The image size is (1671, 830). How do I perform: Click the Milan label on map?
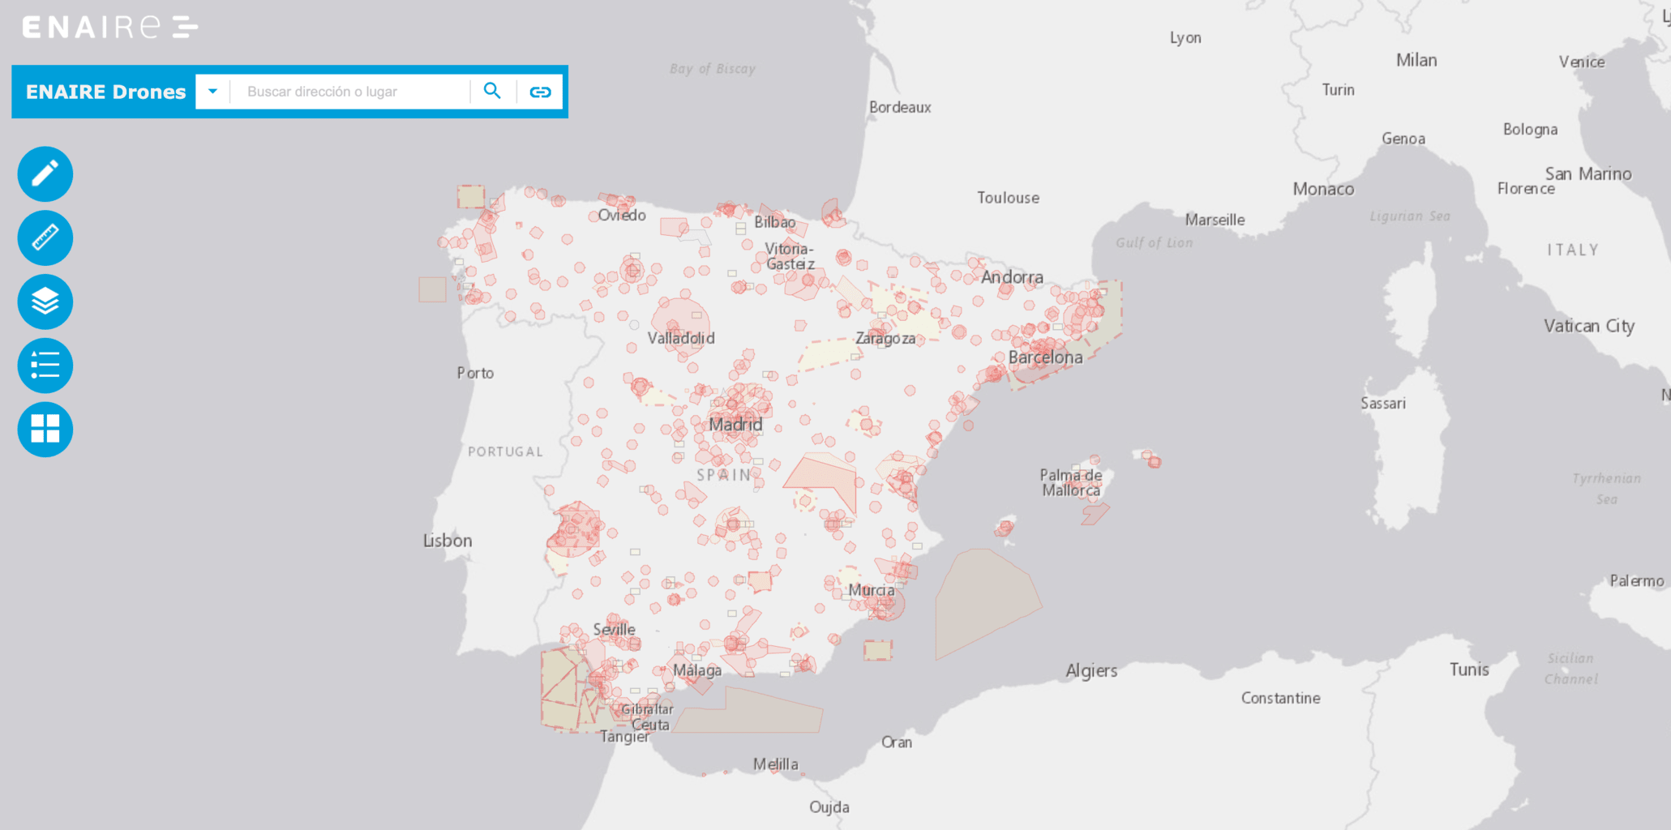coord(1416,60)
